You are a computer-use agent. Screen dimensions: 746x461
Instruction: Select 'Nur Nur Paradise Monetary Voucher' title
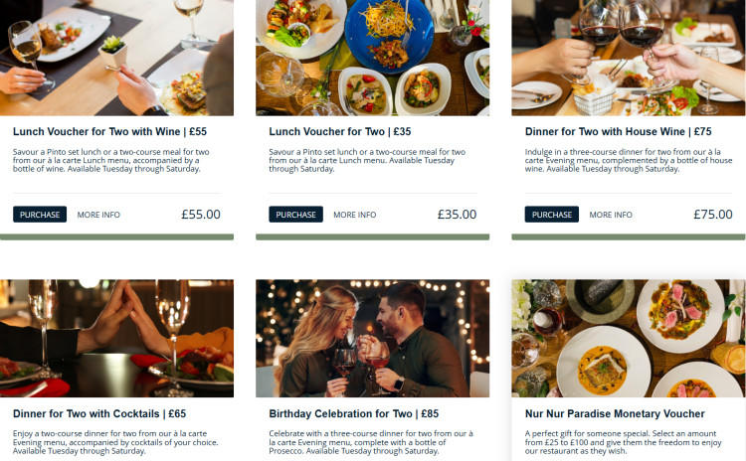[615, 414]
